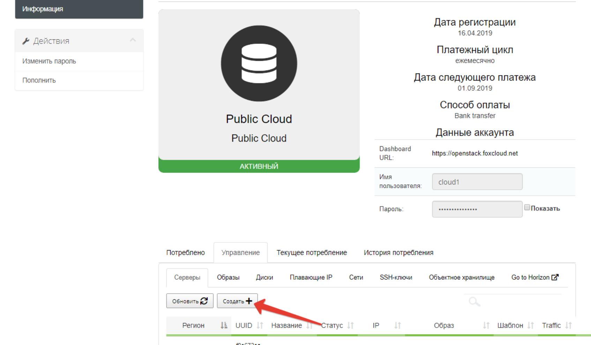The image size is (591, 345).
Task: Open the Сети sub-tab
Action: pyautogui.click(x=356, y=278)
